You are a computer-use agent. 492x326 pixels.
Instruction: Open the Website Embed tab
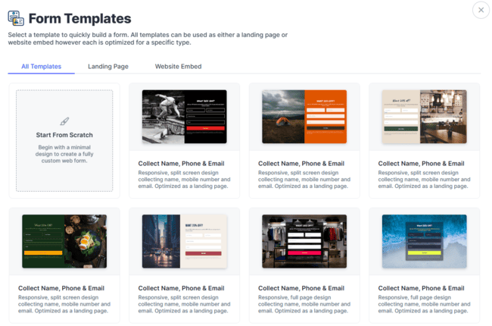[178, 66]
